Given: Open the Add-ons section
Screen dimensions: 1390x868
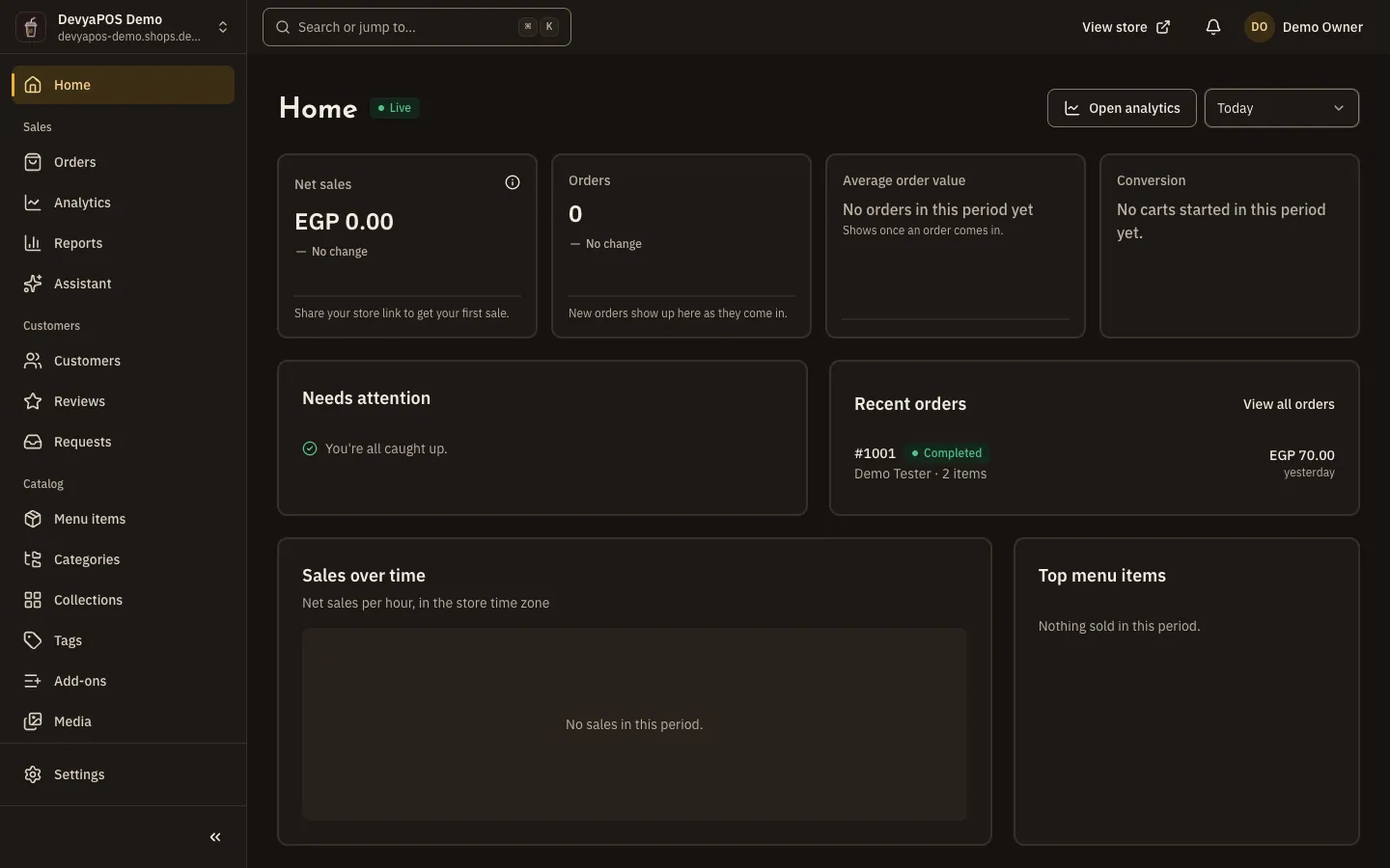Looking at the screenshot, I should [x=123, y=681].
